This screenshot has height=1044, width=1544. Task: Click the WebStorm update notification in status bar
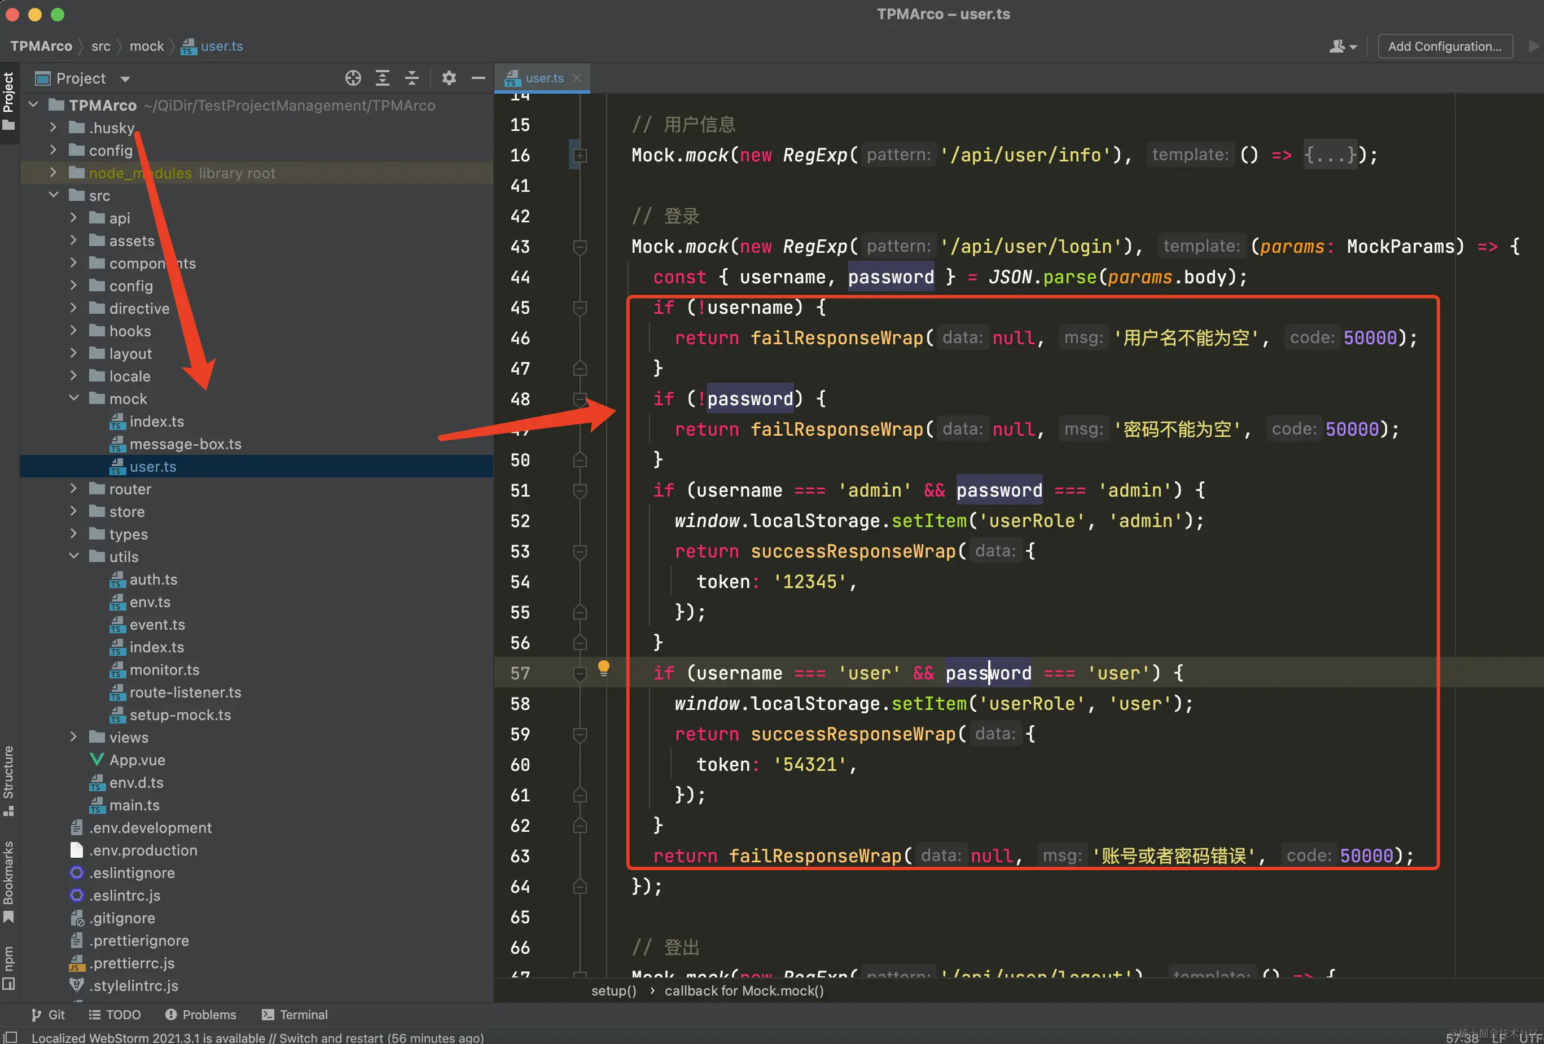click(x=257, y=1037)
